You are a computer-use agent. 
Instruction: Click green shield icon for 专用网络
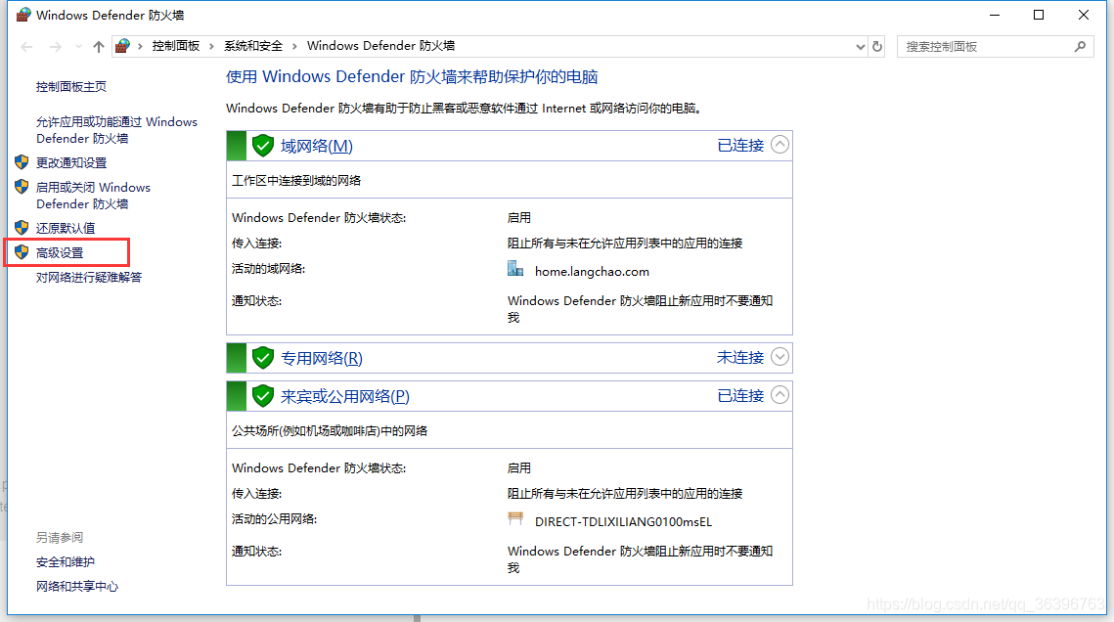point(263,358)
